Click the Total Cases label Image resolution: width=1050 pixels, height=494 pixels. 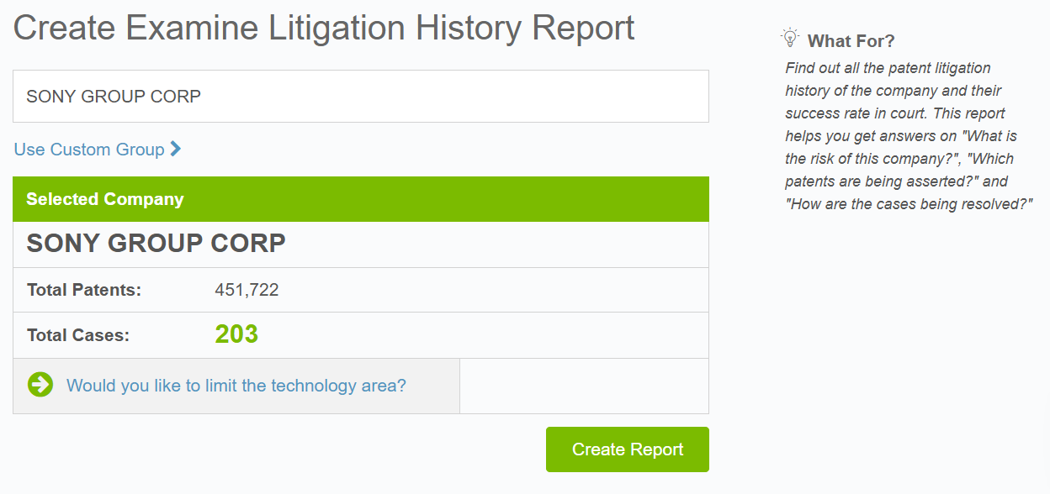pyautogui.click(x=78, y=335)
